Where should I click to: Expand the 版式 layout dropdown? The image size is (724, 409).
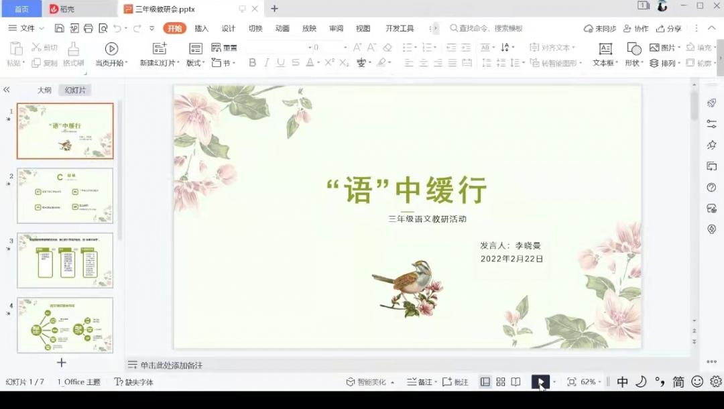point(195,63)
